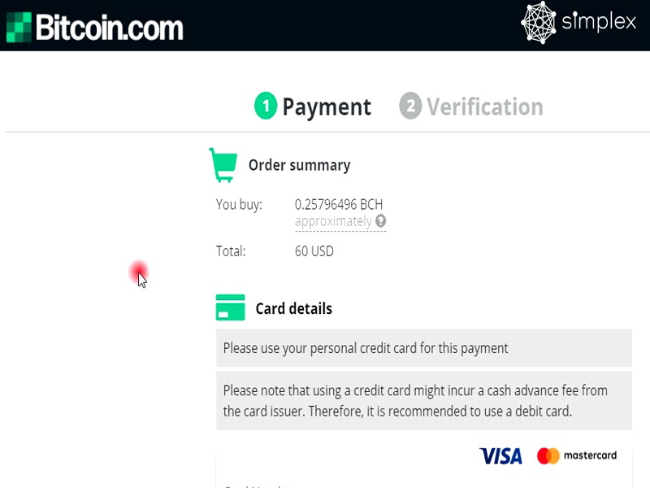Screen dimensions: 650x488
Task: Click the Card details heading
Action: tap(293, 309)
